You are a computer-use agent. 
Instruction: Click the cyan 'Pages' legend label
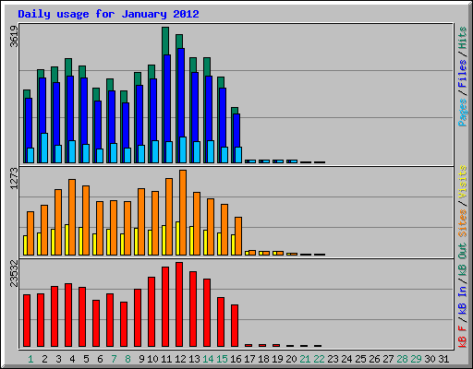click(x=462, y=113)
